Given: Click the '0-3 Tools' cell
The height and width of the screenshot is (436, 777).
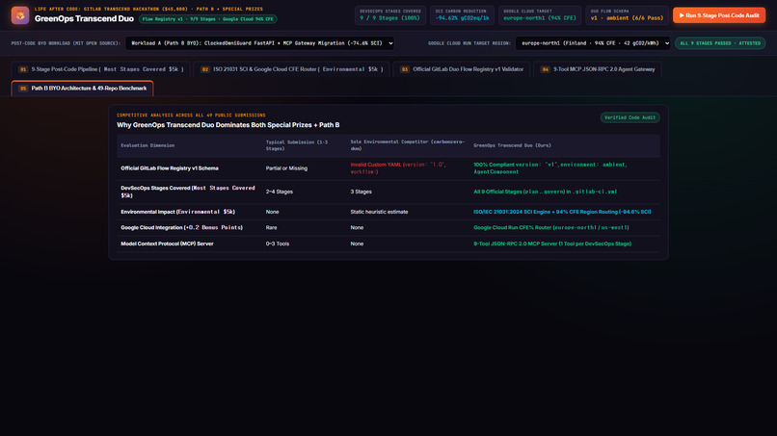Looking at the screenshot, I should click(x=277, y=244).
